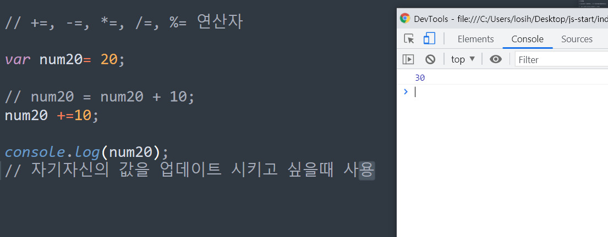Screen dimensions: 608x237
Task: Open the top JavaScript context dropdown
Action: 463,59
